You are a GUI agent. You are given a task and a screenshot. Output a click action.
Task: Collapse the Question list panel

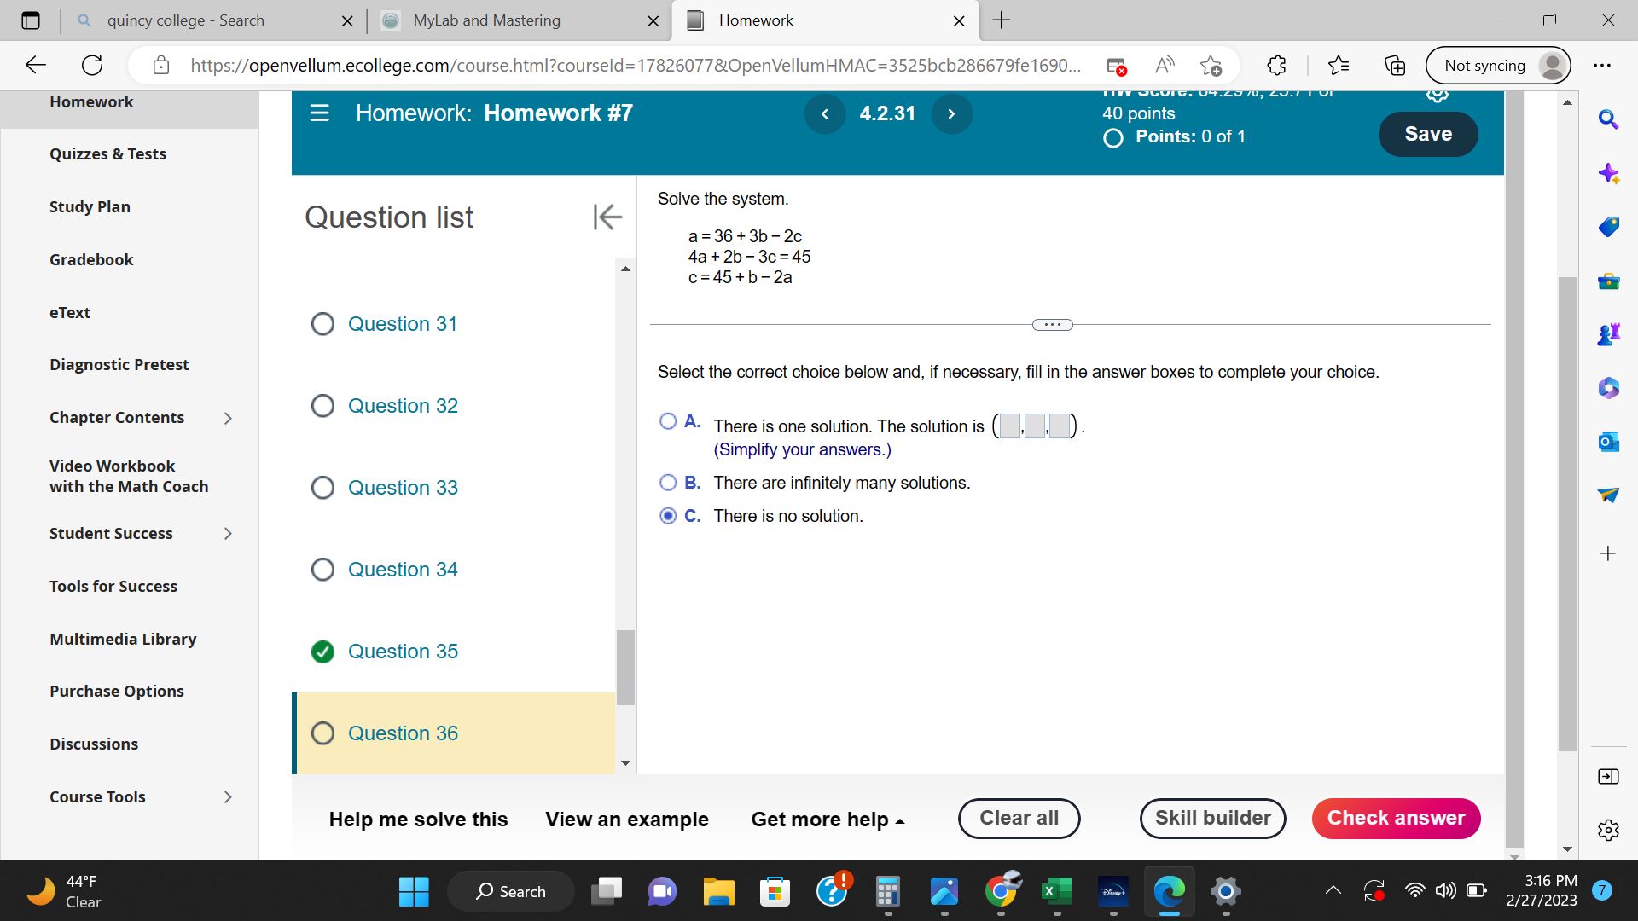coord(607,217)
